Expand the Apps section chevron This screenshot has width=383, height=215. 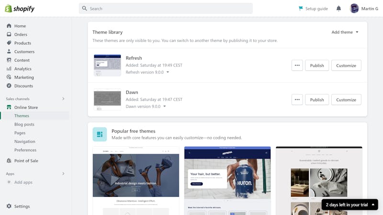tap(63, 173)
